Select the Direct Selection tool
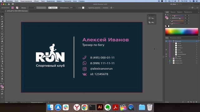Viewport: 200px width, 112px height. tap(2, 16)
